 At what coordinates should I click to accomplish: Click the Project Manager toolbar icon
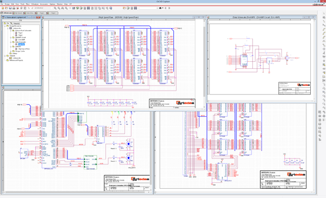point(107,8)
